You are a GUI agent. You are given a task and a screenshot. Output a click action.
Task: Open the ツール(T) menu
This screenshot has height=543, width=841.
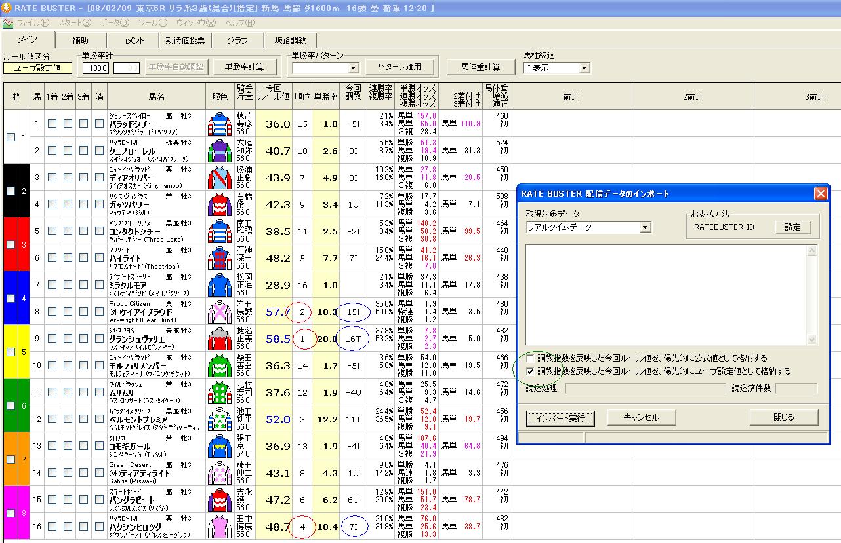(x=153, y=23)
